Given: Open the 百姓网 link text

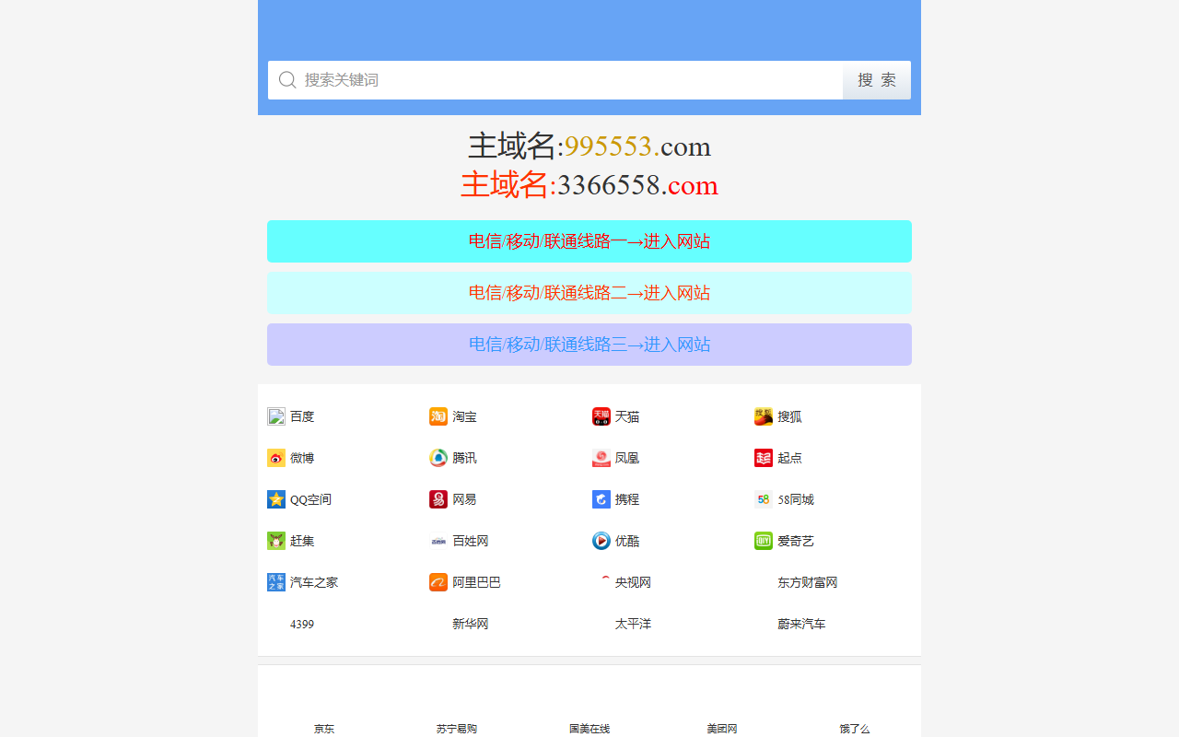Looking at the screenshot, I should click(x=471, y=541).
